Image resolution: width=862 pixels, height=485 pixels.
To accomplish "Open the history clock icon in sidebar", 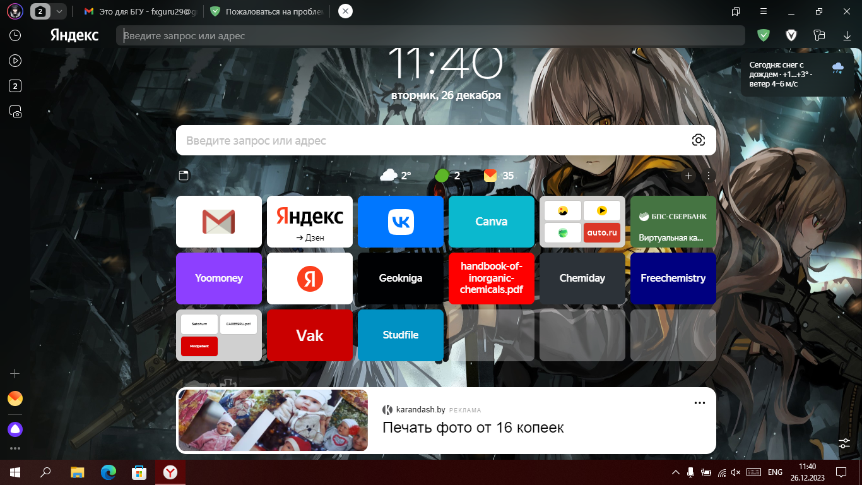I will [x=15, y=35].
